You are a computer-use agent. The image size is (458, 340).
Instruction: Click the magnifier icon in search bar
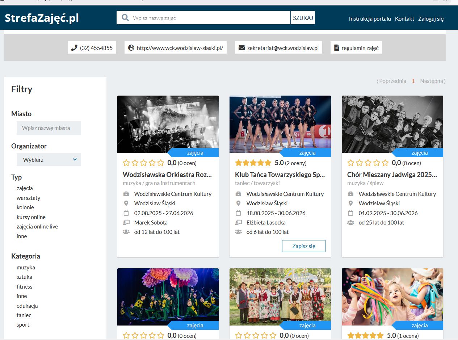[x=125, y=18]
